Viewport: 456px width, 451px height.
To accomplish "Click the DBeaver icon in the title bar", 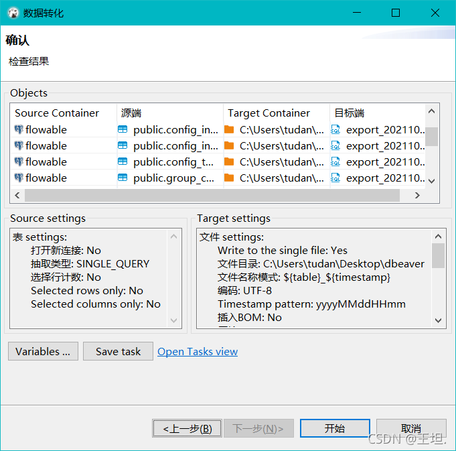I will pyautogui.click(x=13, y=13).
